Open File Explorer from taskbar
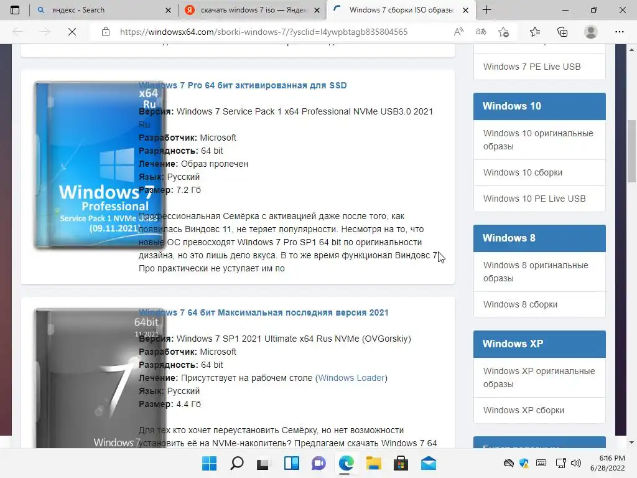The image size is (637, 478). [x=373, y=463]
